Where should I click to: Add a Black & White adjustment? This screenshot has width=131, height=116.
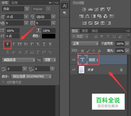click(93, 16)
